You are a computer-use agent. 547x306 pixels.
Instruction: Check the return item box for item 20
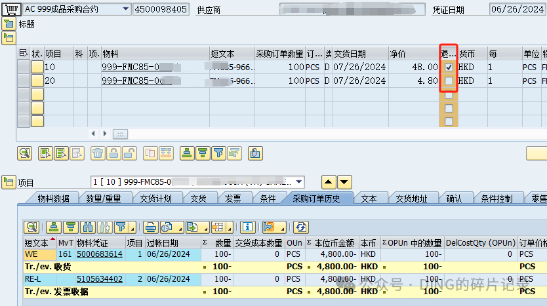click(449, 81)
